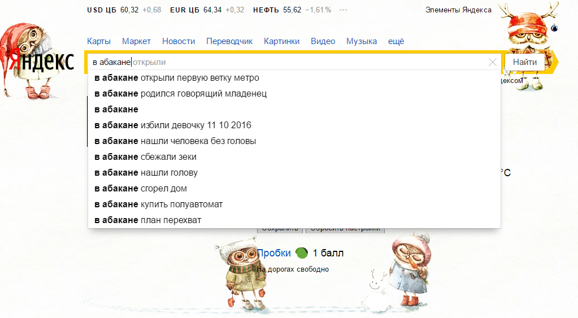Choose suggestion 'открыли первую ветку метро'
The width and height of the screenshot is (578, 318).
[294, 78]
